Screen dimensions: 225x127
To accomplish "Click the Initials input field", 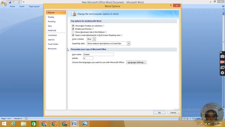I will (88, 58).
